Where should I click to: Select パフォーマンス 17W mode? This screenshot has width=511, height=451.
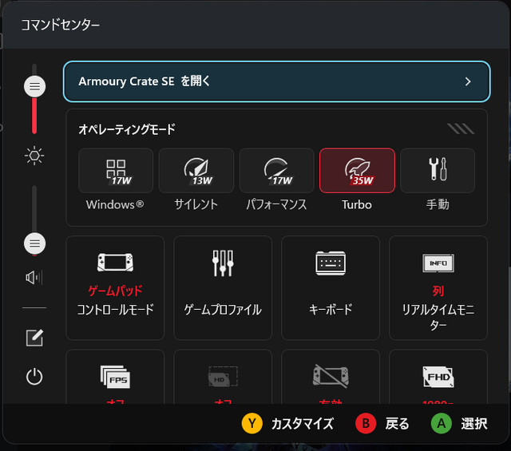276,171
